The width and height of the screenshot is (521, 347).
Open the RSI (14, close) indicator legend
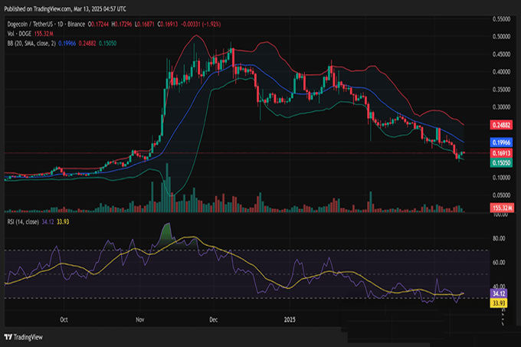(23, 222)
